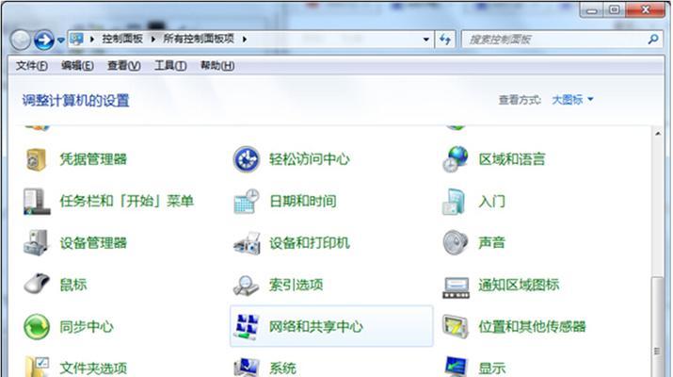Open the 系统 link
Image resolution: width=673 pixels, height=377 pixels.
[282, 369]
